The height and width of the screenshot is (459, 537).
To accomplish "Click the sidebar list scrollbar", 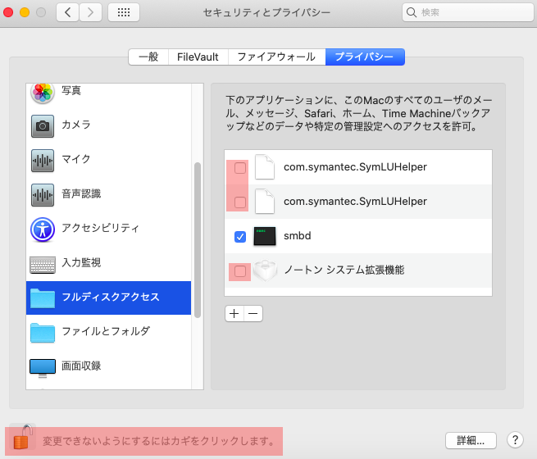I will click(x=197, y=238).
